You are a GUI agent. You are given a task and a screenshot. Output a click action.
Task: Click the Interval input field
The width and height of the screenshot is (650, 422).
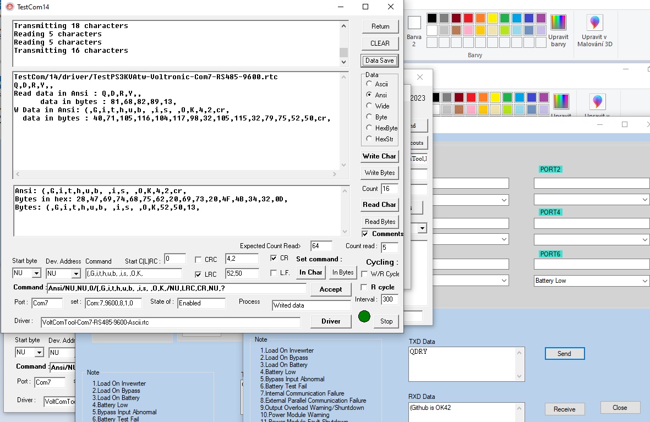pyautogui.click(x=389, y=300)
